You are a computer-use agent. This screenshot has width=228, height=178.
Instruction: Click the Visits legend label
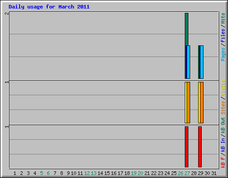point(223,88)
